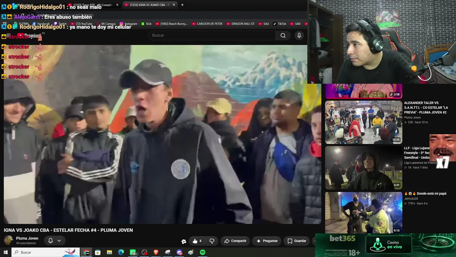Open the Instagram bookmark
The image size is (456, 257).
pos(128,24)
